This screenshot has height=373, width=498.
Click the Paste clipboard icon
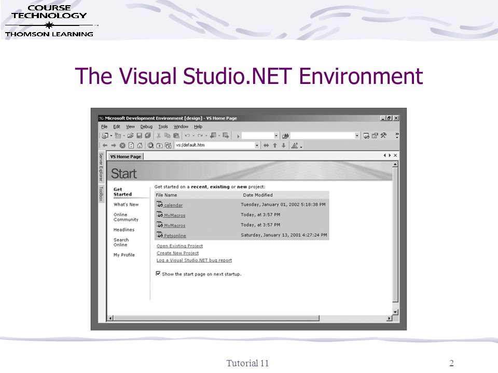[176, 136]
